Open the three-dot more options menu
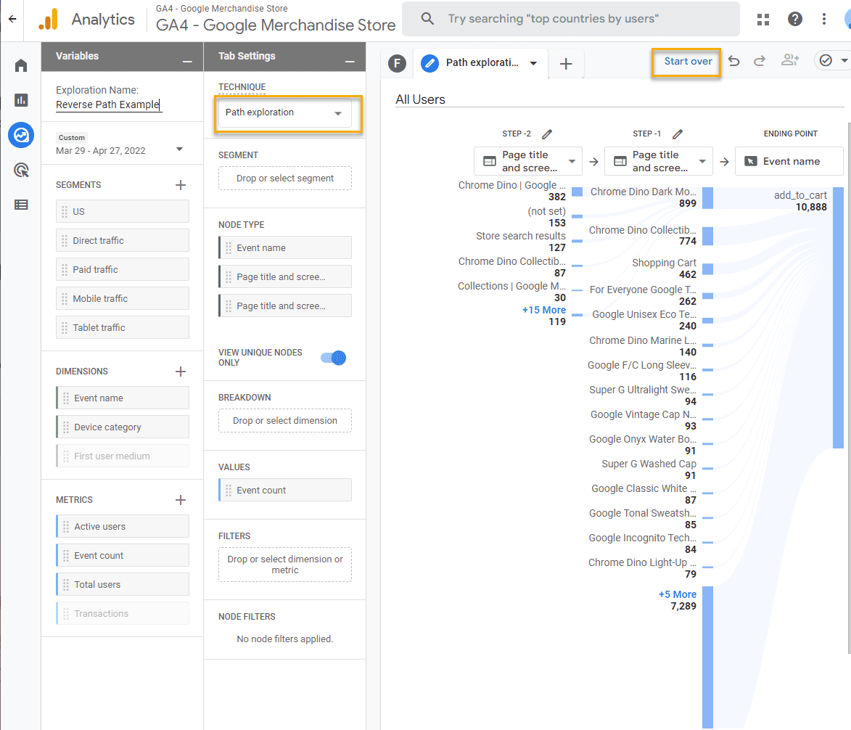 (x=824, y=19)
